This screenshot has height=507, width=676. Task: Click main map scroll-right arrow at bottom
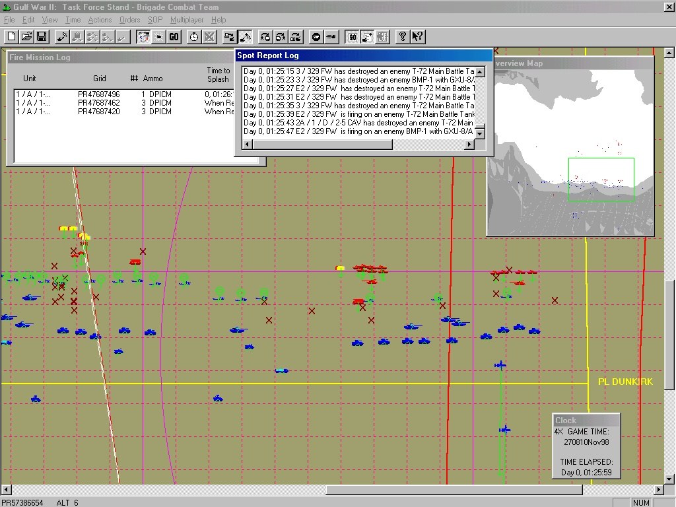(658, 490)
